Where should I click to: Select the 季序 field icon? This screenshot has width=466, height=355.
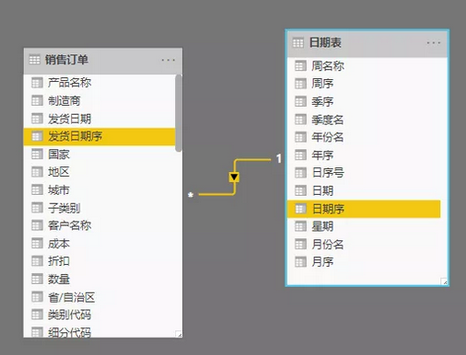[300, 101]
